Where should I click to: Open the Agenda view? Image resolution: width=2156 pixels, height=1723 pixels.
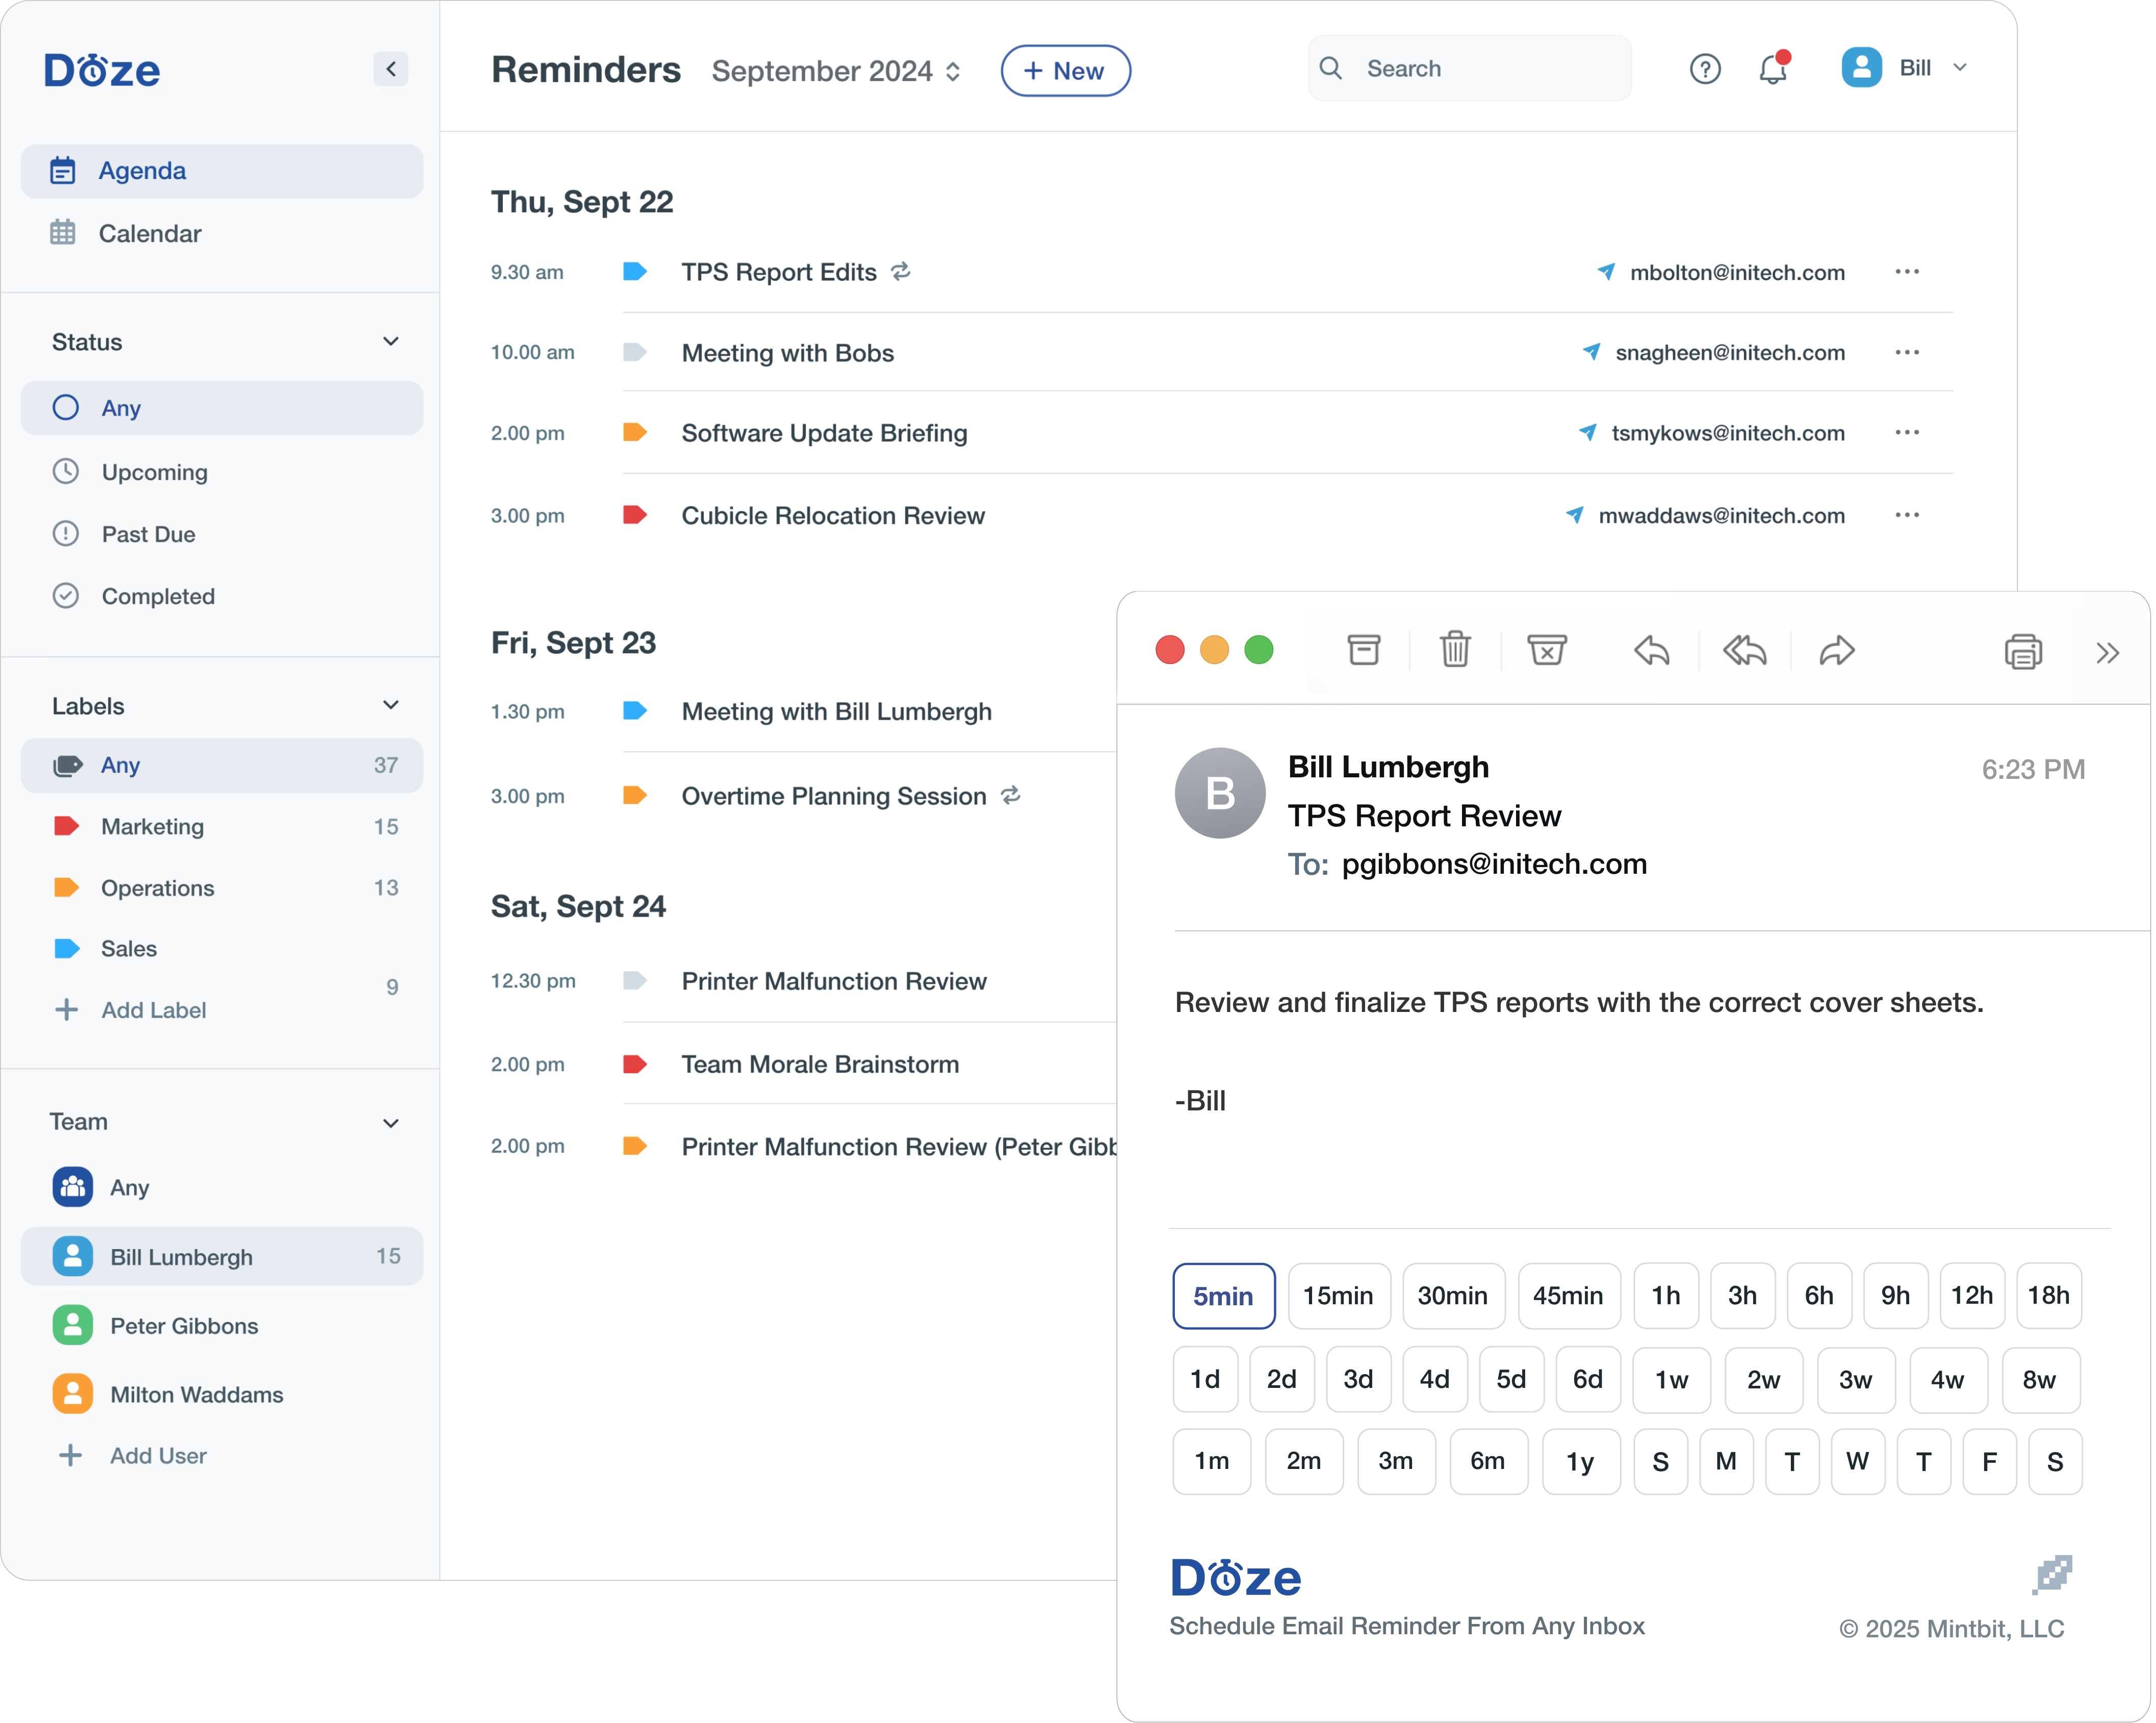[x=222, y=171]
